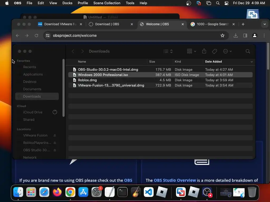The height and width of the screenshot is (202, 270).
Task: Open a new Chrome tab
Action: (x=243, y=24)
